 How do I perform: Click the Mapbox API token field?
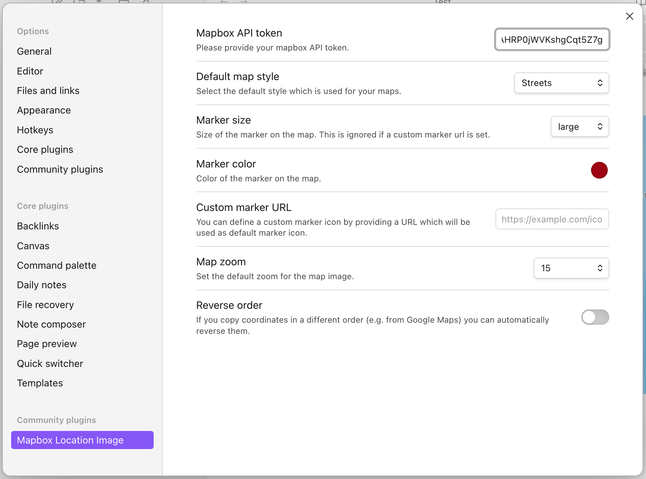(552, 39)
